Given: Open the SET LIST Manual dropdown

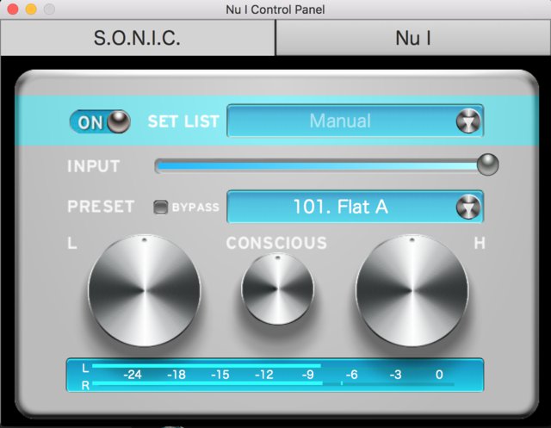Looking at the screenshot, I should tap(356, 121).
